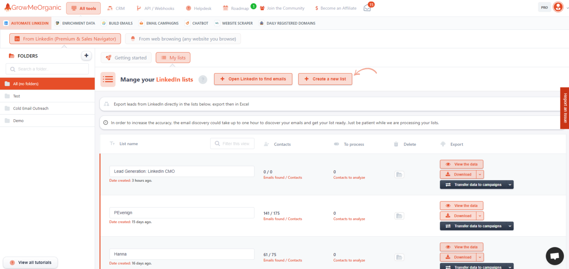Open the Roadmap page
This screenshot has width=569, height=269.
pos(236,8)
